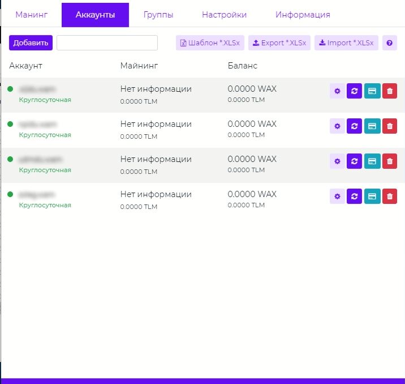The image size is (405, 384).
Task: Click the green status dot of fourth account
Action: (x=10, y=194)
